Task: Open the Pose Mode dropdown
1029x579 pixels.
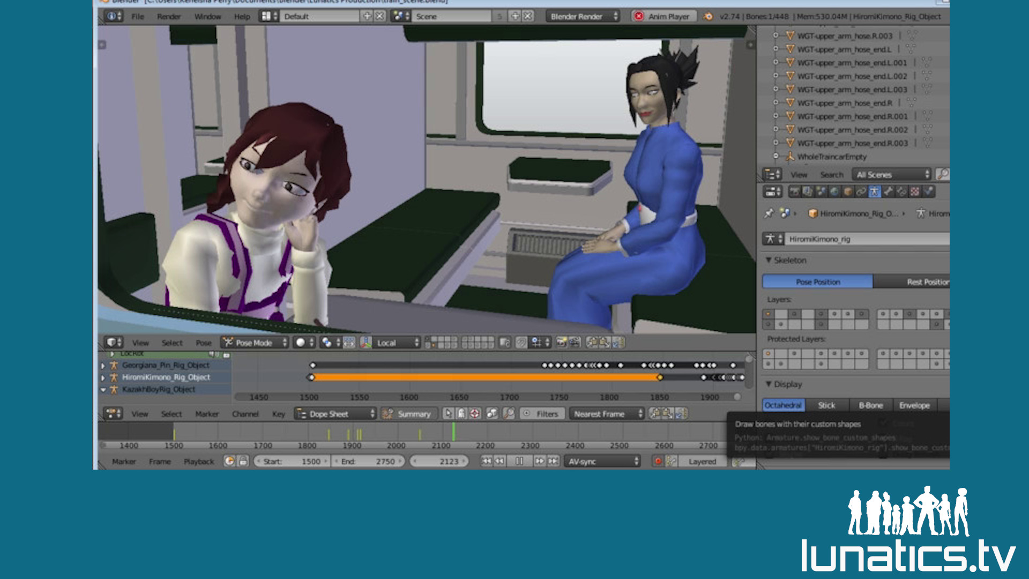Action: 255,343
